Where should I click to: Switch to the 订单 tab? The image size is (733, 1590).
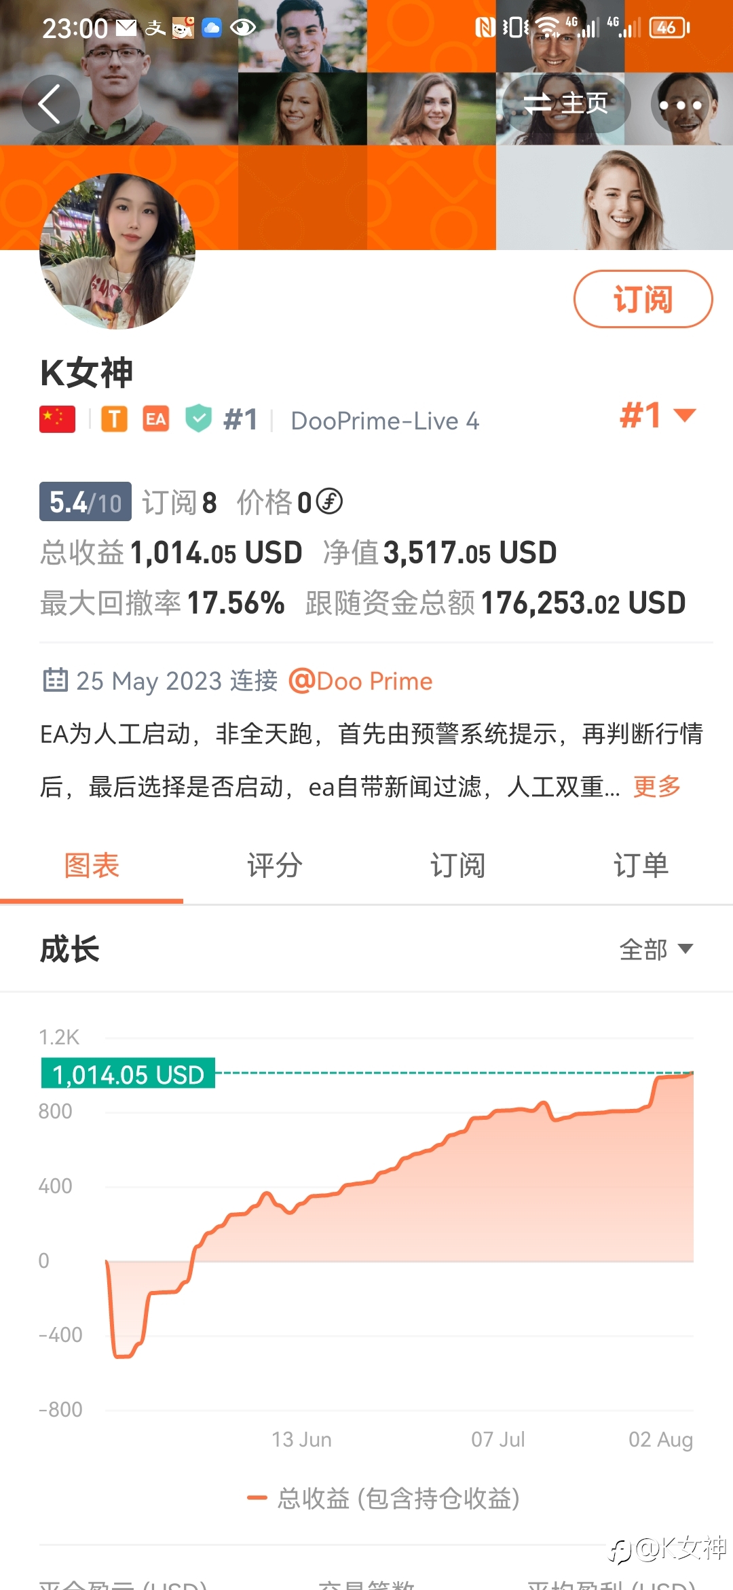click(x=641, y=866)
